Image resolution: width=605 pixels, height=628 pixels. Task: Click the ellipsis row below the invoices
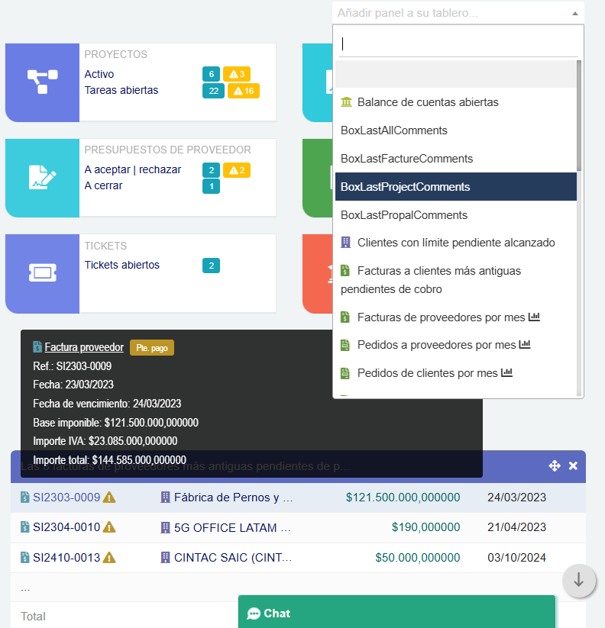pyautogui.click(x=298, y=588)
